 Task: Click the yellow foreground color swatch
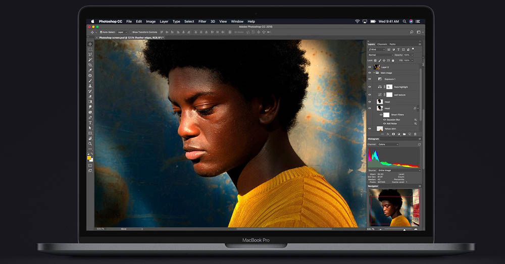point(89,158)
